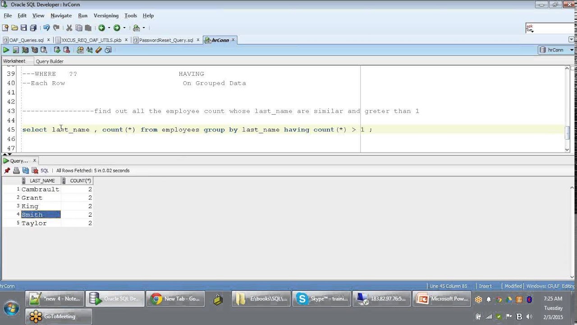
Task: Click the COUNT(*) column header
Action: pyautogui.click(x=77, y=181)
